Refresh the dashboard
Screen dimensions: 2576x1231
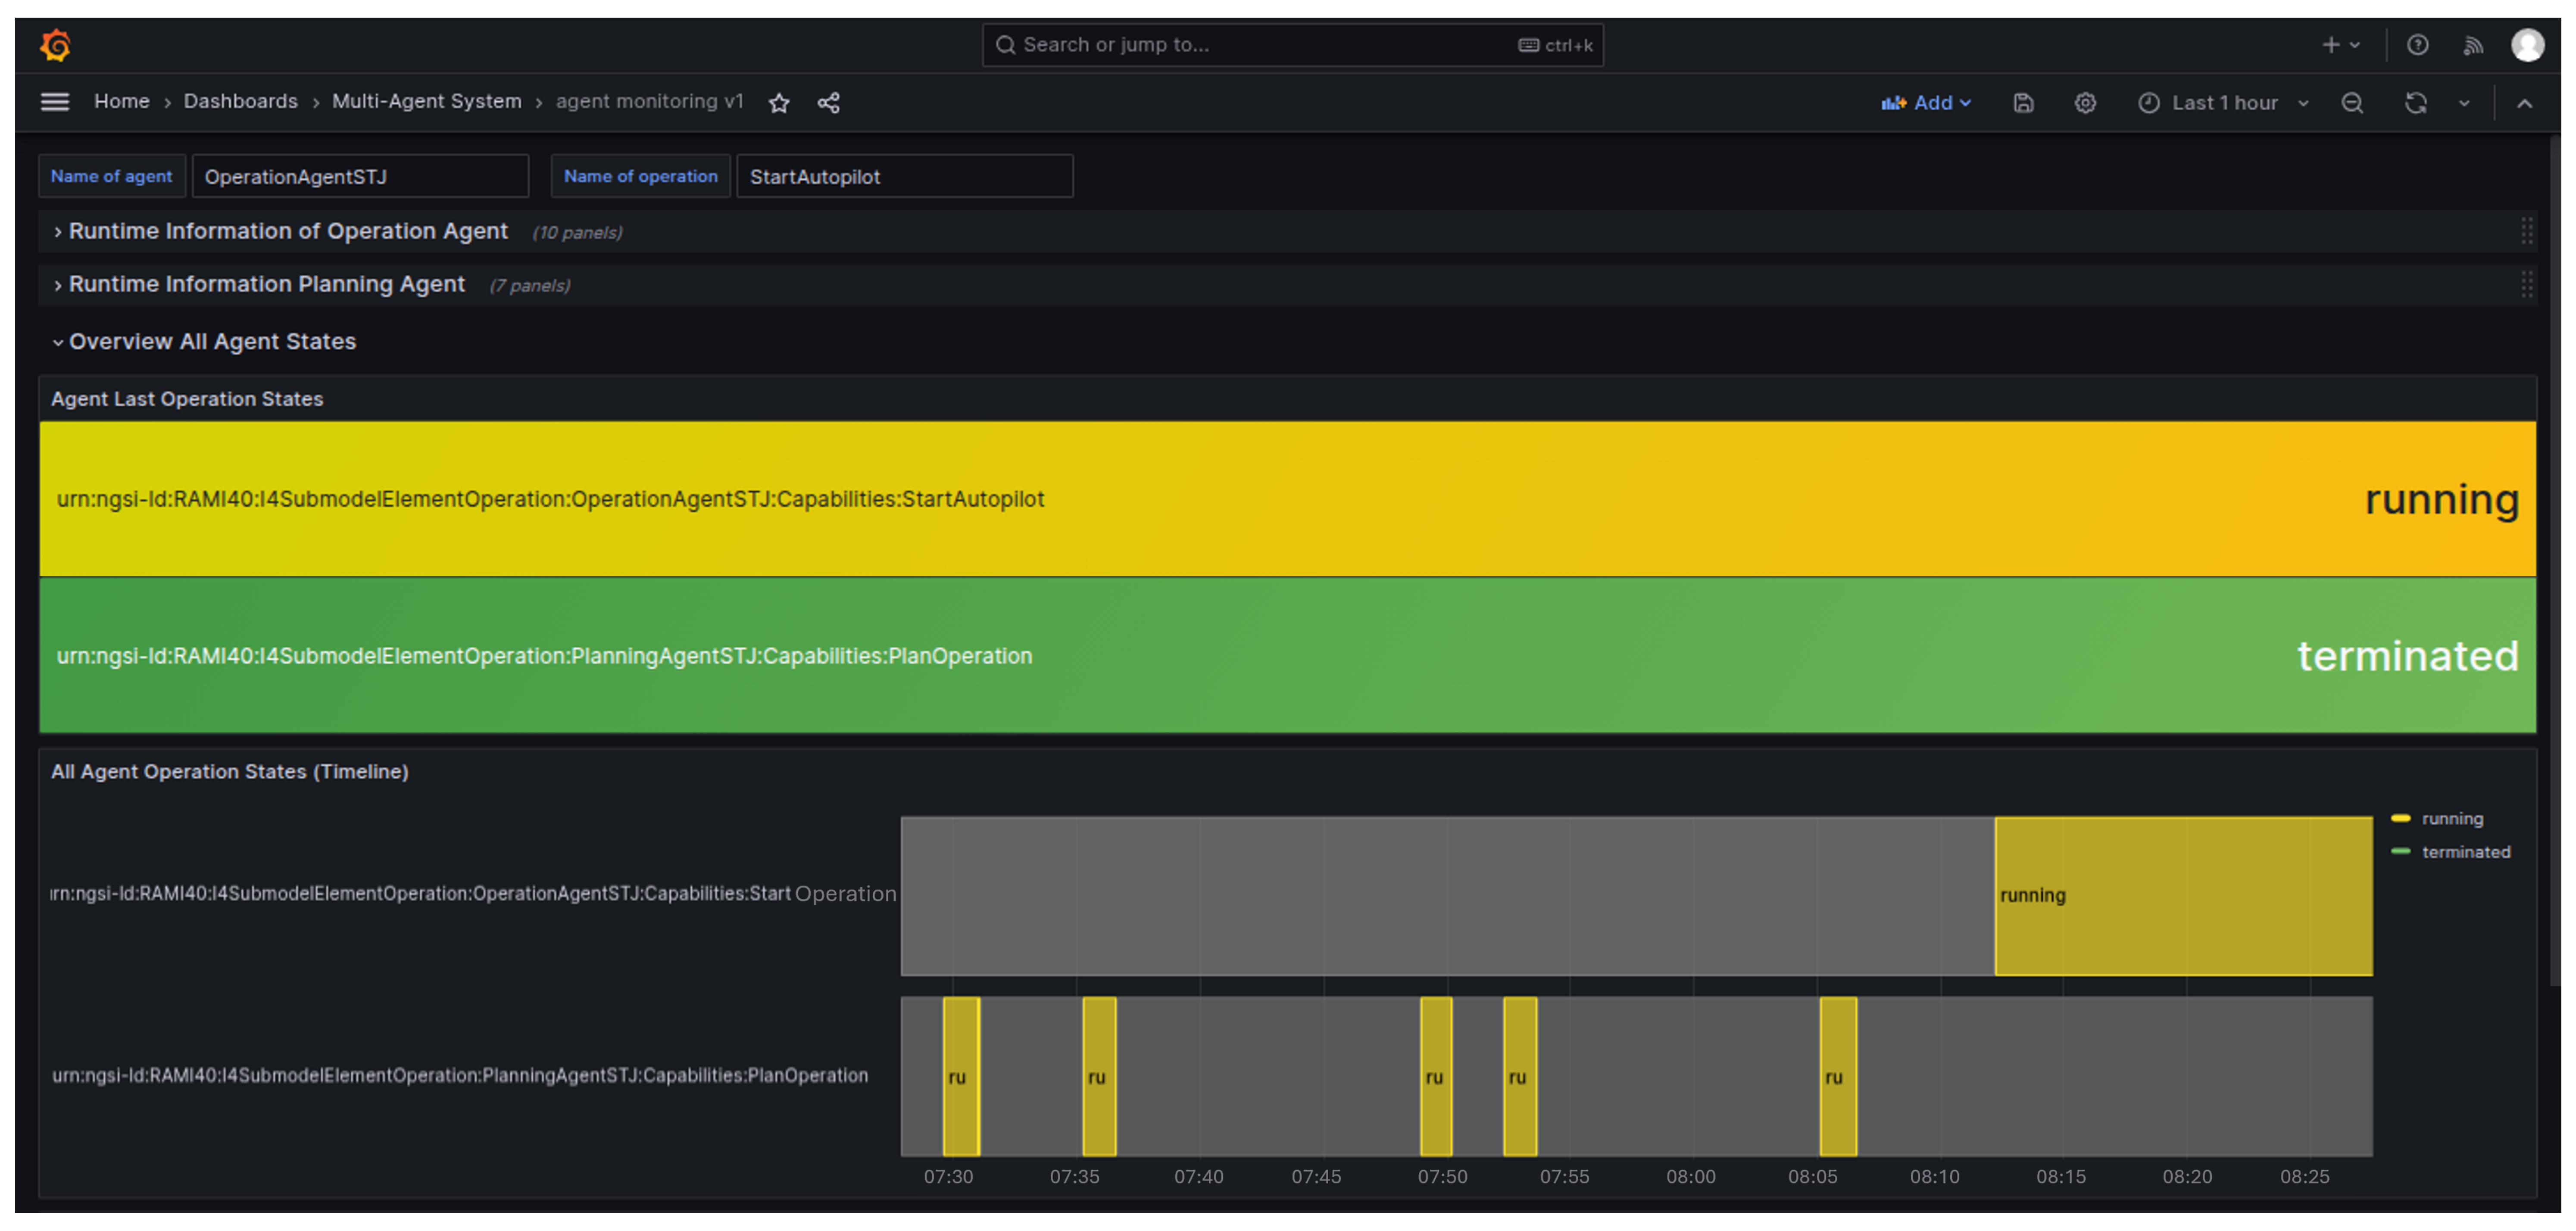click(x=2416, y=103)
